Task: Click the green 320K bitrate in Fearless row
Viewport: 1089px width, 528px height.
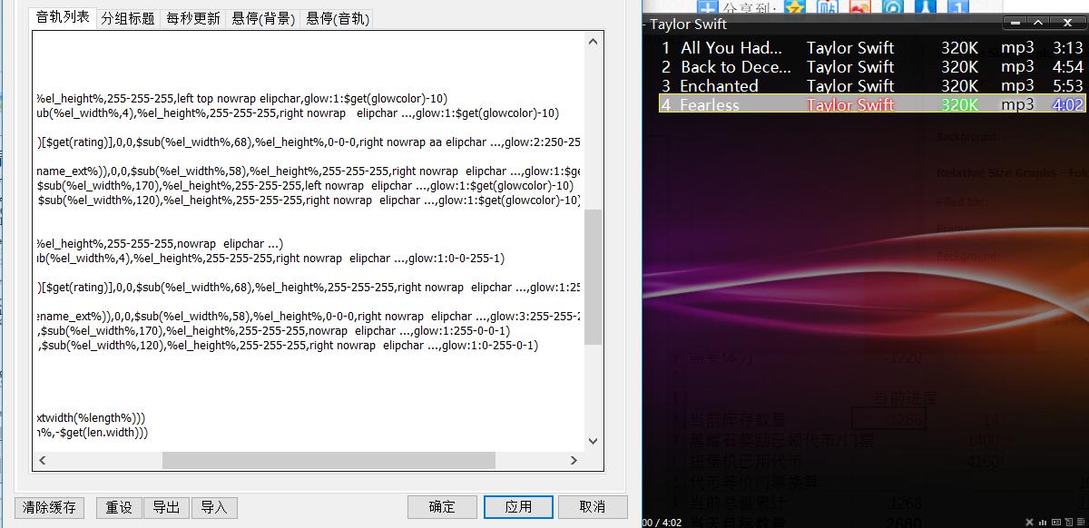Action: tap(959, 105)
